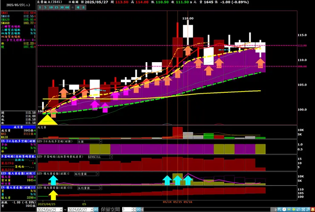Click the large red volume bar on 05/15
The height and width of the screenshot is (212, 315).
pyautogui.click(x=178, y=133)
